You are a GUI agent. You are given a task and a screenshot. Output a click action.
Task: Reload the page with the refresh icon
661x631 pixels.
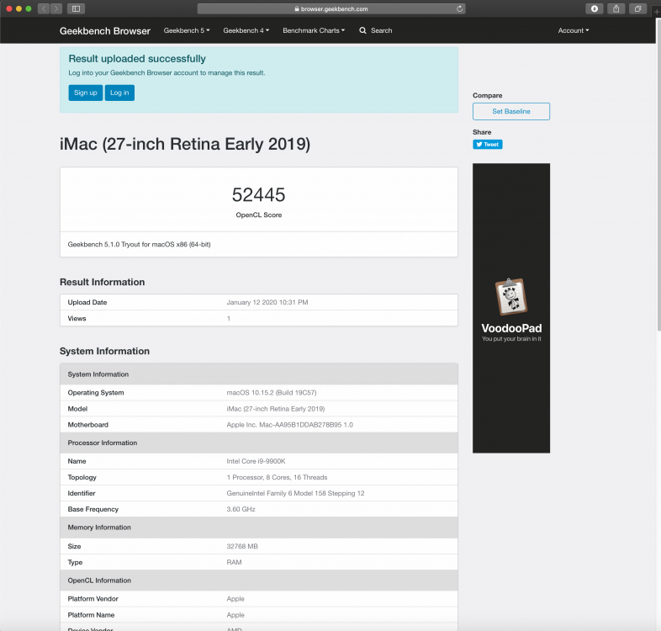(459, 8)
